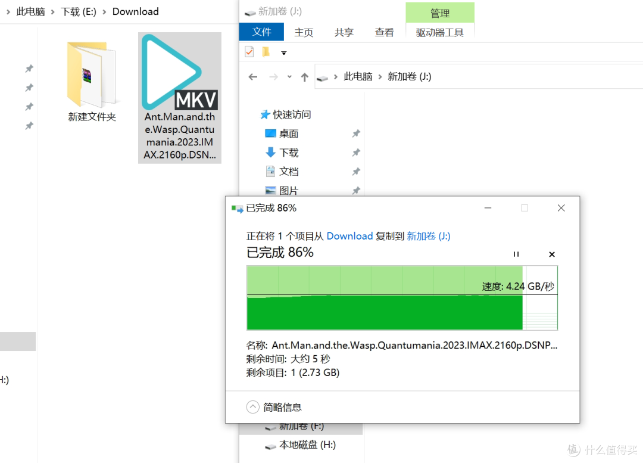643x463 pixels.
Task: Pause the file copy operation
Action: pos(516,254)
